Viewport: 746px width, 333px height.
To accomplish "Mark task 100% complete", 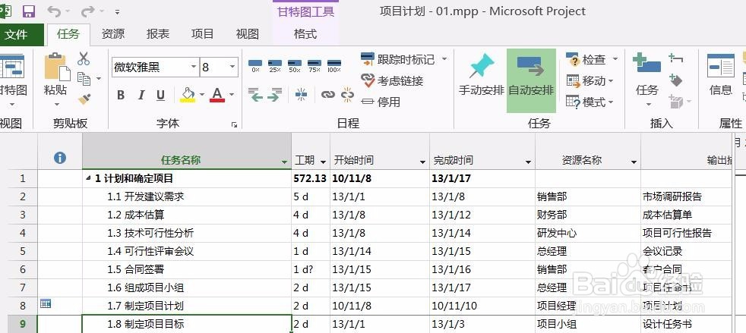I will coord(334,65).
